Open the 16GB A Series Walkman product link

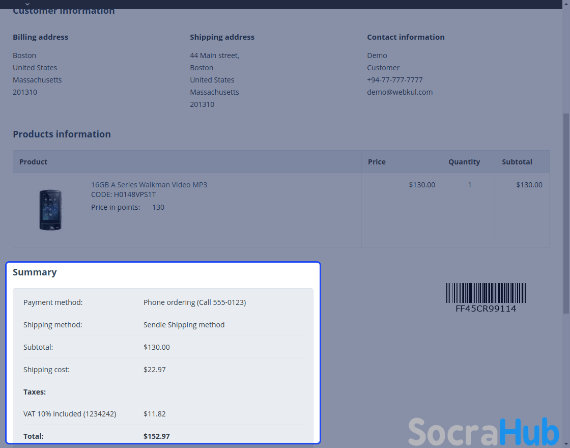pos(149,185)
